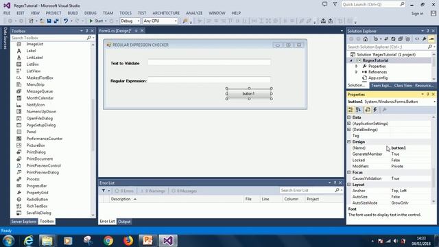439x247 pixels.
Task: Collapse the Data category in Properties
Action: tap(349, 117)
